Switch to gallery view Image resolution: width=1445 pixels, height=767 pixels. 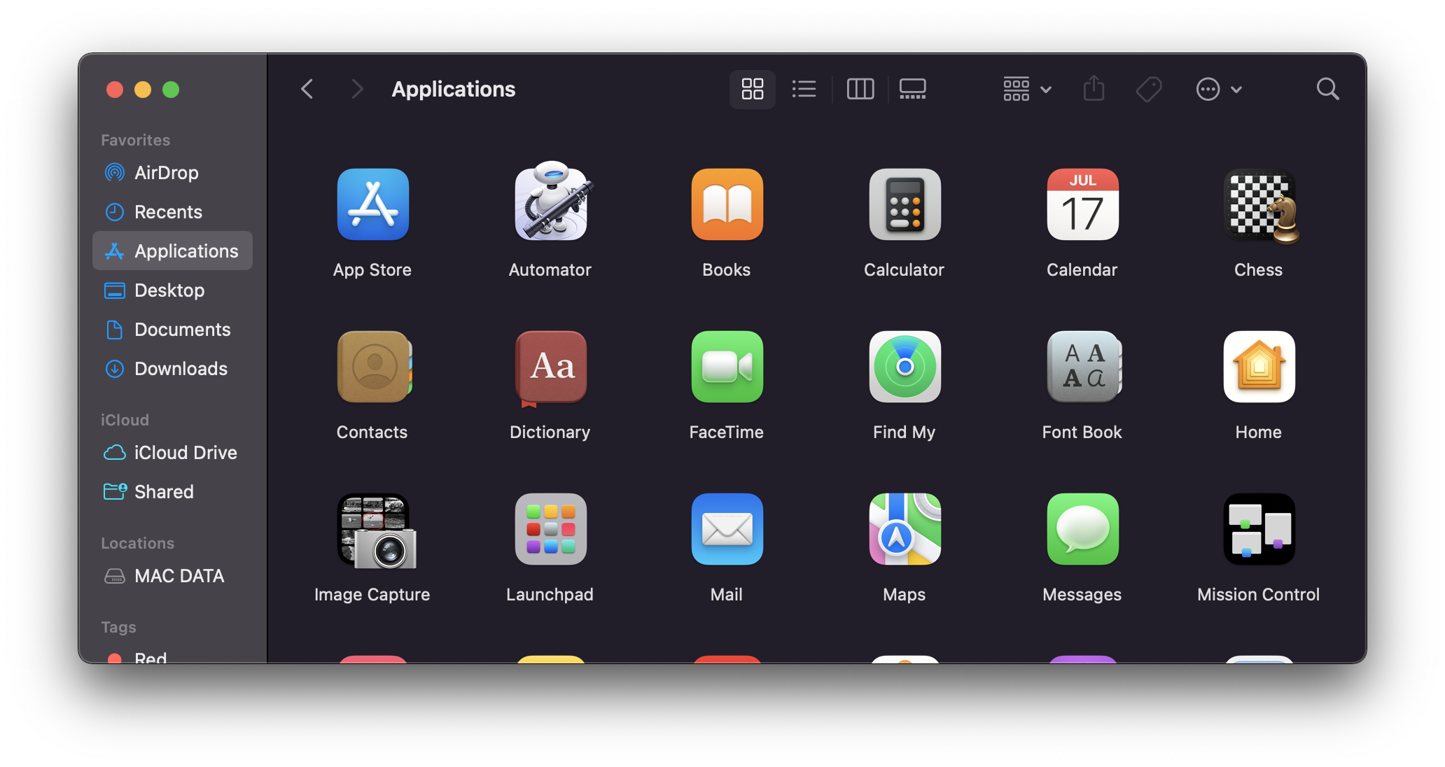[912, 89]
